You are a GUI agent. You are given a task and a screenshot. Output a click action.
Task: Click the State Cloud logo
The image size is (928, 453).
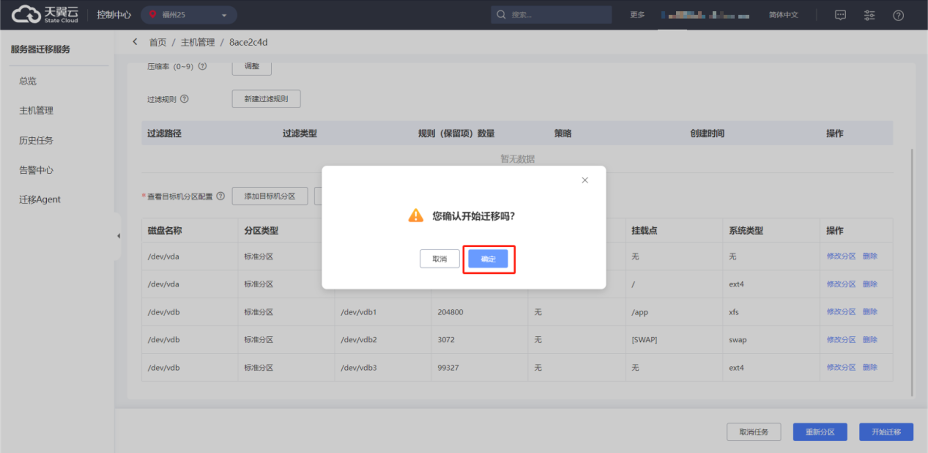[45, 14]
